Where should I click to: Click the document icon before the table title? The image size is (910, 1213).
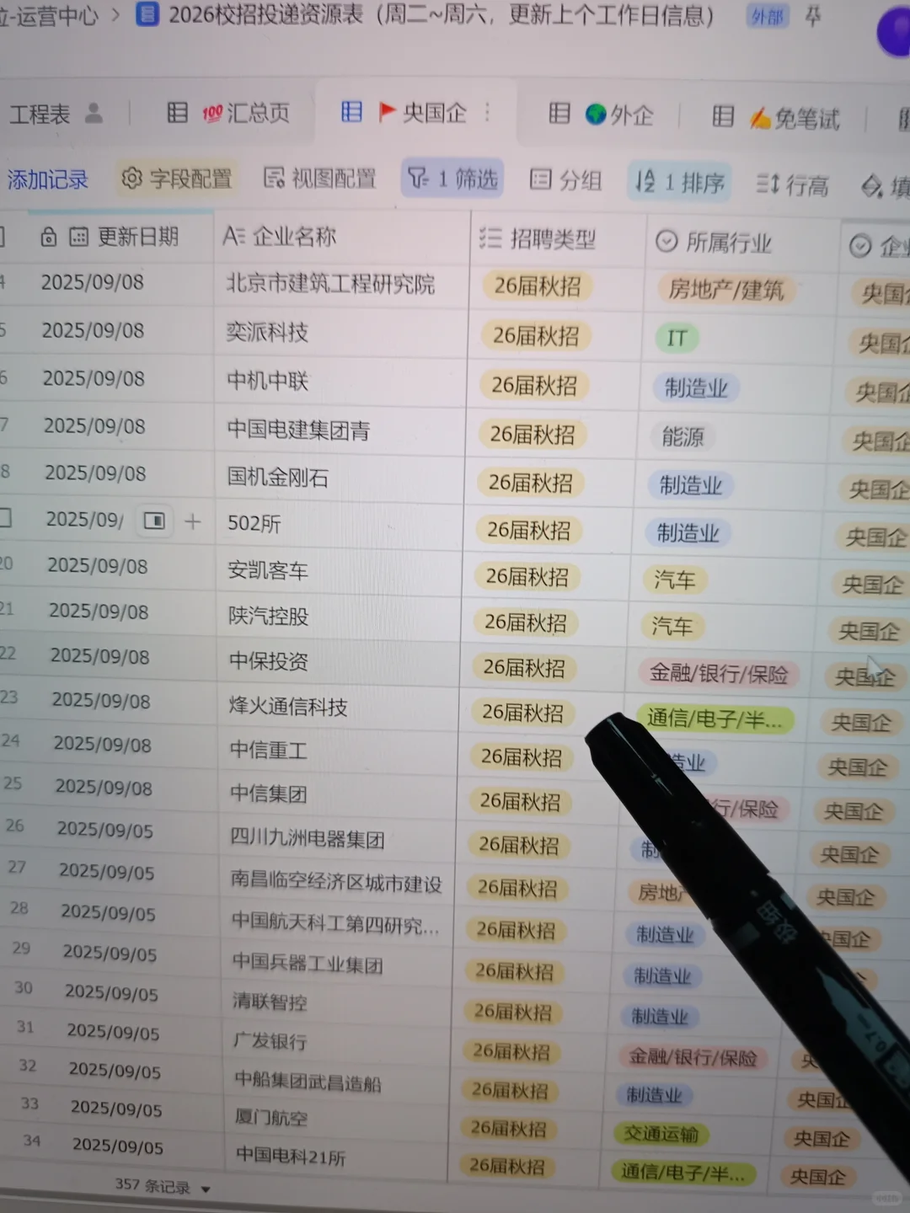pos(148,15)
